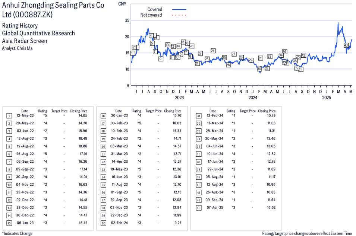The width and height of the screenshot is (356, 236).
Task: Click chart marker 43 near April 2025
Action: 346,45
